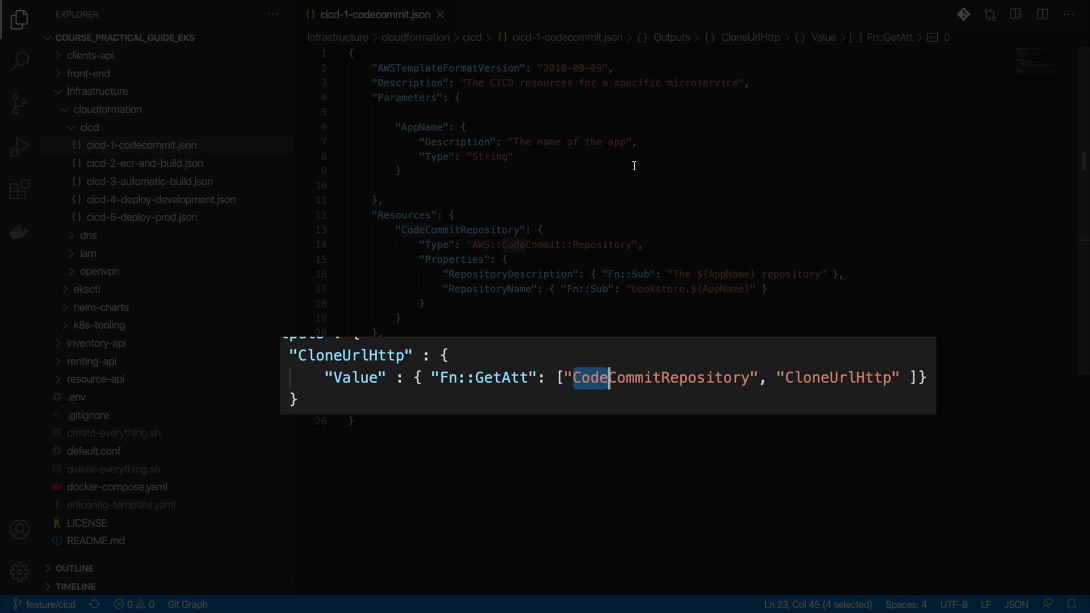Expand the OUTLINE section
Viewport: 1090px width, 613px height.
[74, 568]
